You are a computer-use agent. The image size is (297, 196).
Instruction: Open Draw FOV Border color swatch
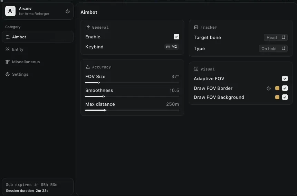pos(277,88)
